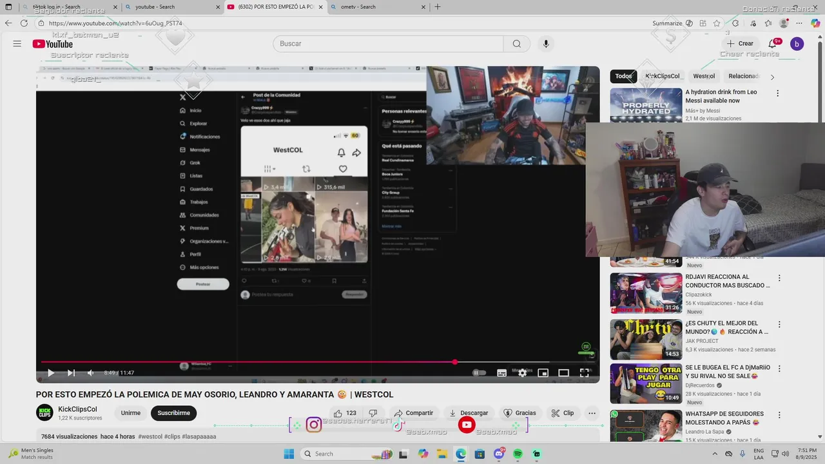Select the Relacionados filter chip

pyautogui.click(x=744, y=76)
